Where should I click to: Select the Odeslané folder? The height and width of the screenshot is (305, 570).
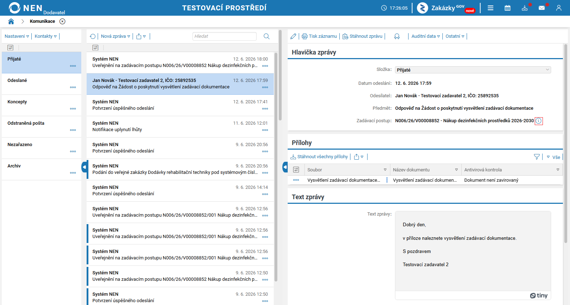[x=41, y=84]
